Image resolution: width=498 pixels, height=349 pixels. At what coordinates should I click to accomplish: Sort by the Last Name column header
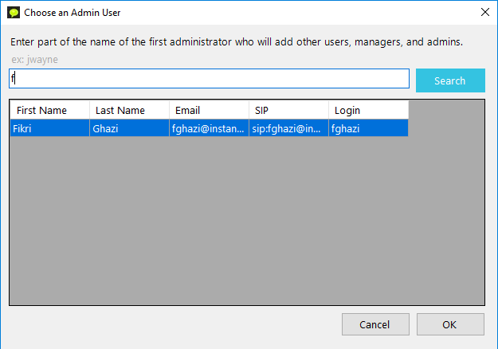130,110
